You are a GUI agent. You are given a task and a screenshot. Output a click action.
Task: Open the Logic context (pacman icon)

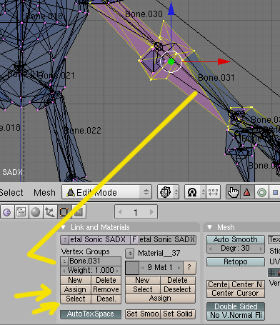[7, 212]
